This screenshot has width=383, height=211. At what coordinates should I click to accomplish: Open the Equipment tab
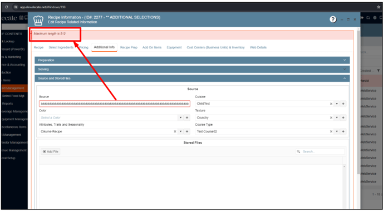[x=174, y=47]
